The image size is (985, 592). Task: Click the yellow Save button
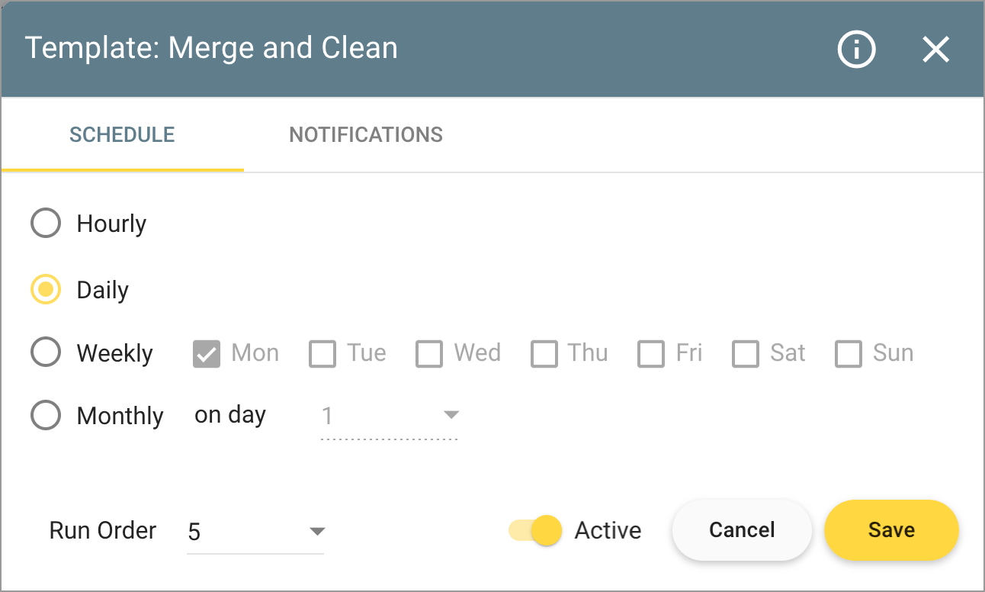[x=891, y=530]
